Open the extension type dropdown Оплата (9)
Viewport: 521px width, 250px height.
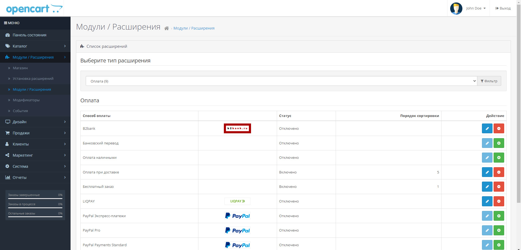coord(281,81)
